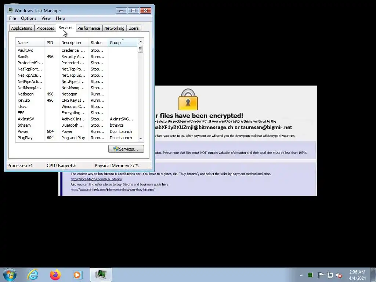This screenshot has height=282, width=376.
Task: Switch to the Networking tab
Action: click(114, 28)
